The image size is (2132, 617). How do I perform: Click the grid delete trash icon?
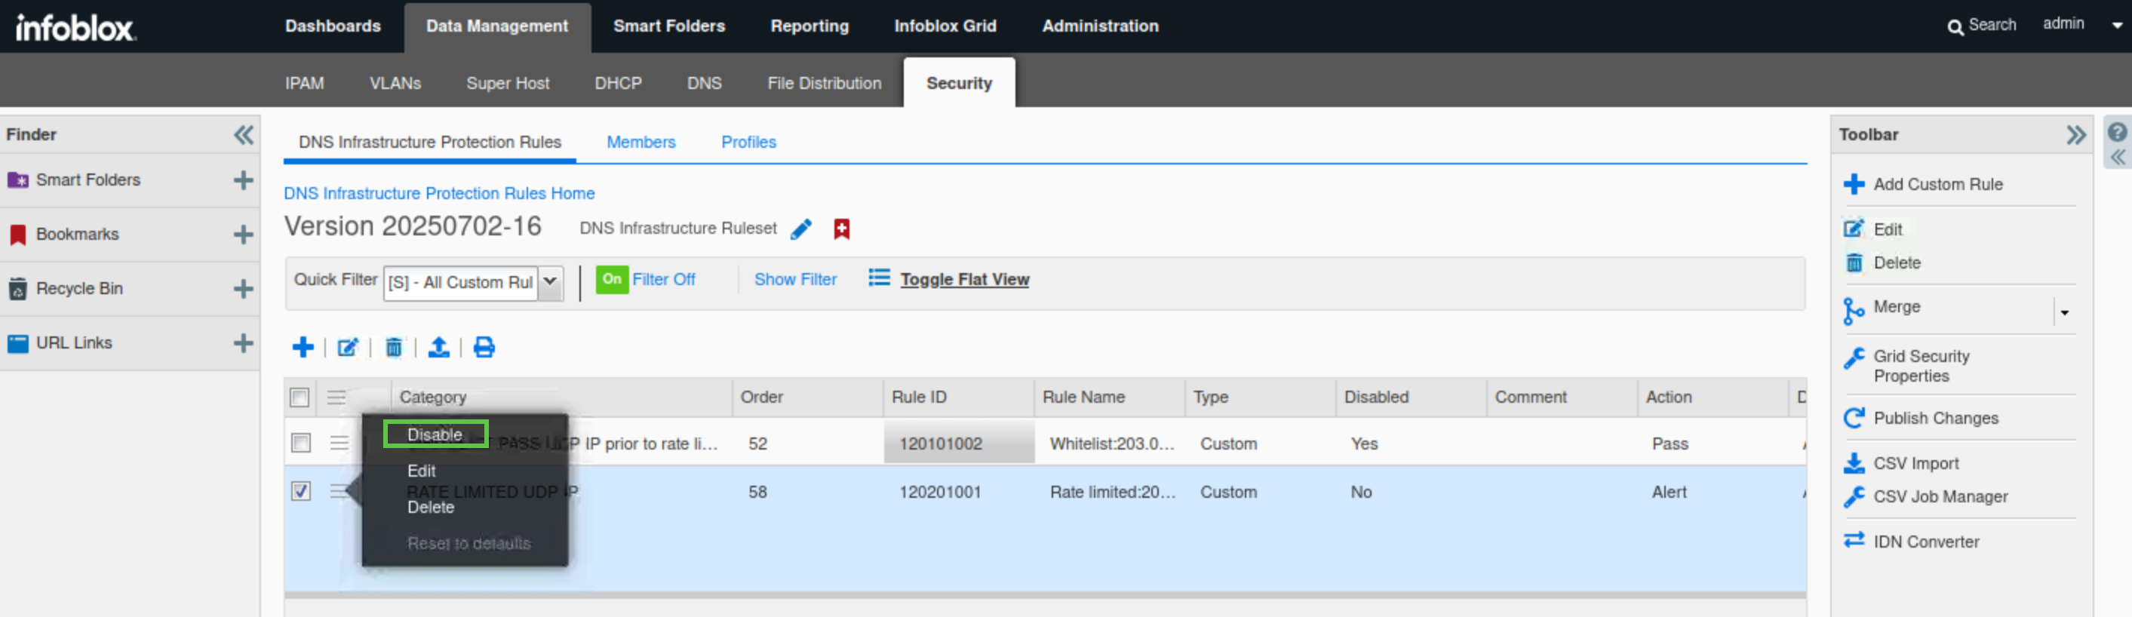click(394, 348)
